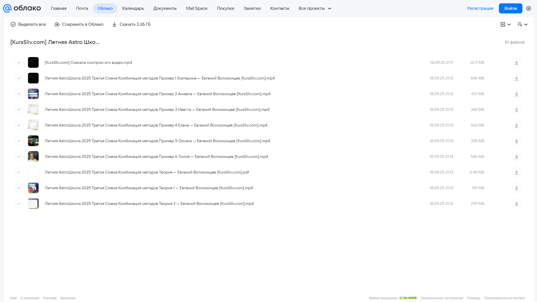Open the Календарь tab
Screen dimensions: 537x302
tap(133, 8)
